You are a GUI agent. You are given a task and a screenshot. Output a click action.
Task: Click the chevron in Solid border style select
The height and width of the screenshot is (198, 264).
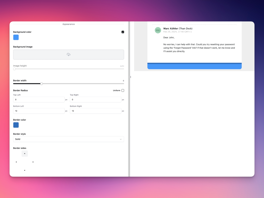(x=121, y=139)
